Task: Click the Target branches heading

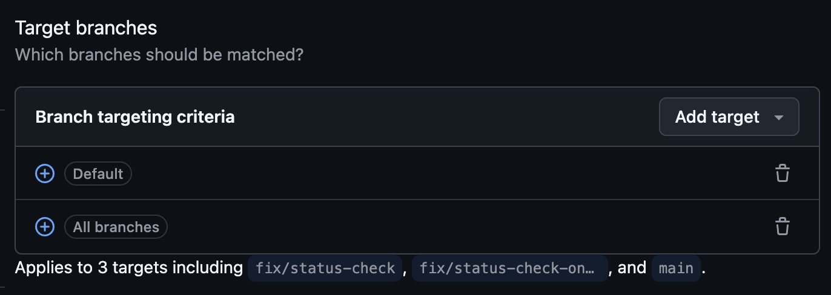Action: click(x=86, y=28)
